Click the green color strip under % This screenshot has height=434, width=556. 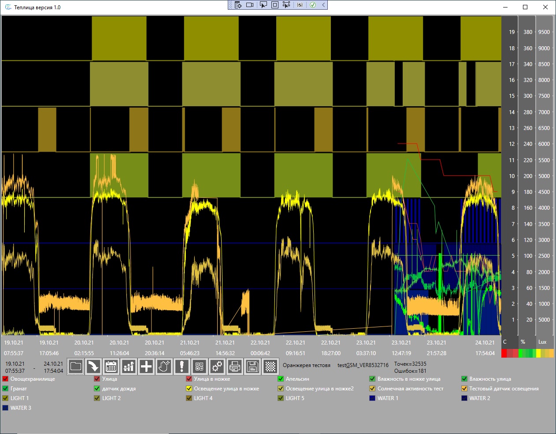pos(527,353)
